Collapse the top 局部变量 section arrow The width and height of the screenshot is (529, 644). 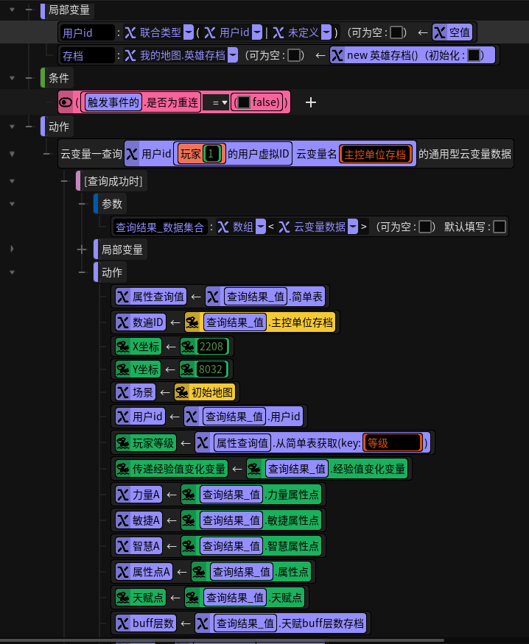click(x=12, y=10)
